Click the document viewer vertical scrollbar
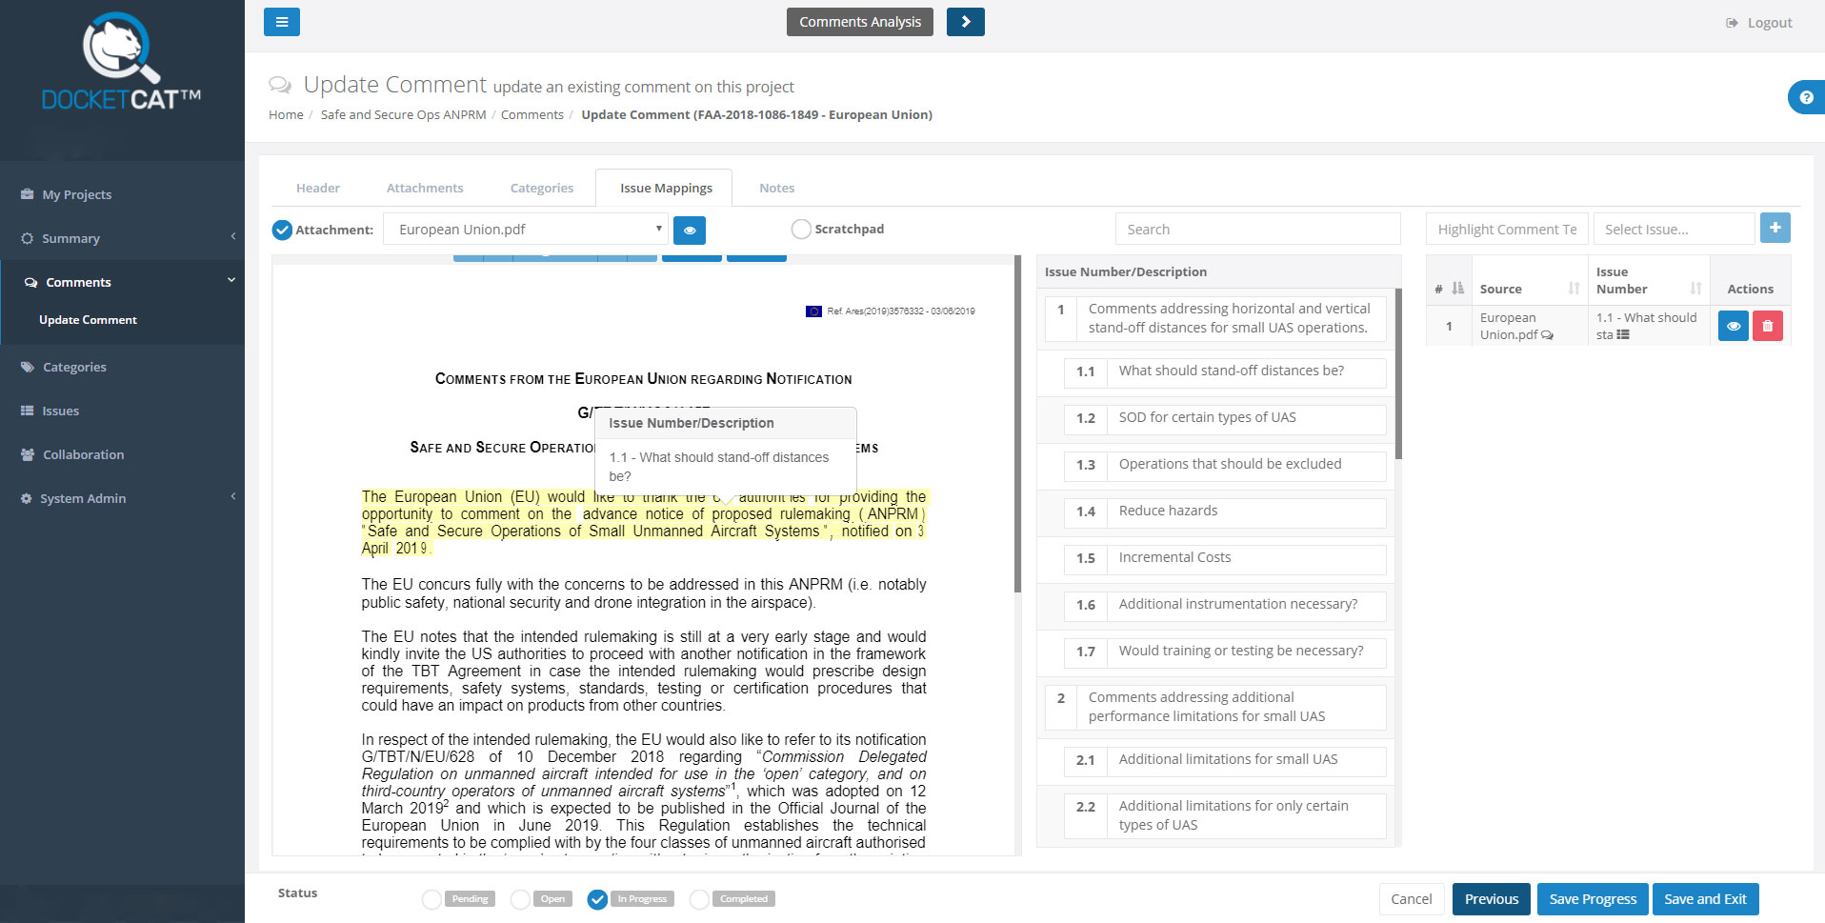Screen dimensions: 1825x923 pos(1017,424)
